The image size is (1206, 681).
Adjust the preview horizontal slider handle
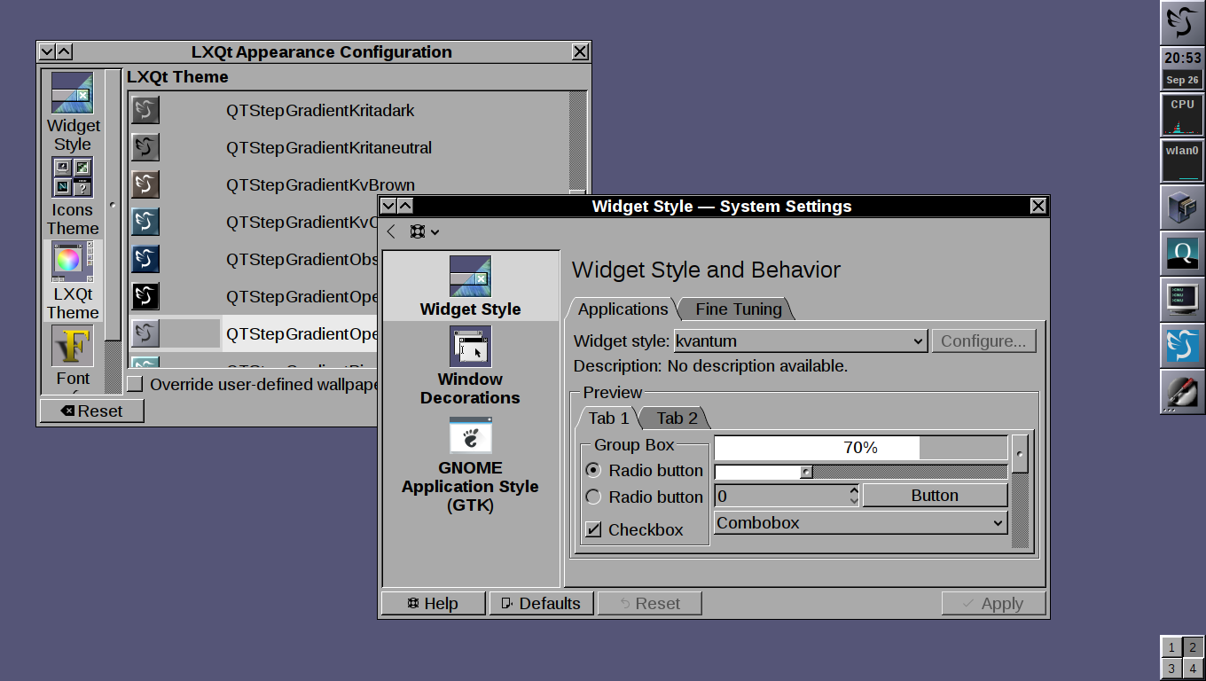coord(806,472)
